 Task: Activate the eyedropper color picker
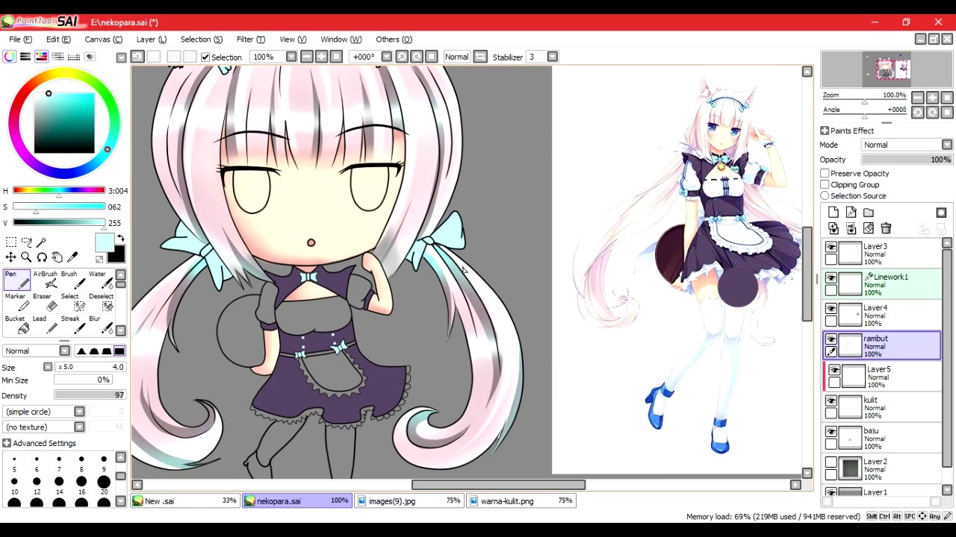coord(72,257)
